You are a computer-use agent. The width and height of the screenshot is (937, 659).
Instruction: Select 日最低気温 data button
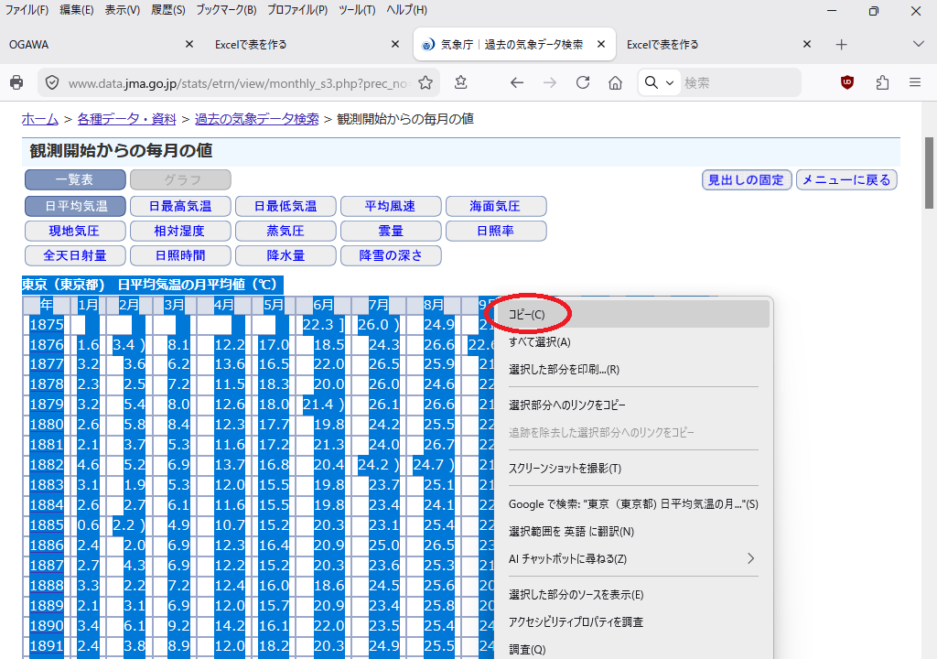pyautogui.click(x=285, y=206)
